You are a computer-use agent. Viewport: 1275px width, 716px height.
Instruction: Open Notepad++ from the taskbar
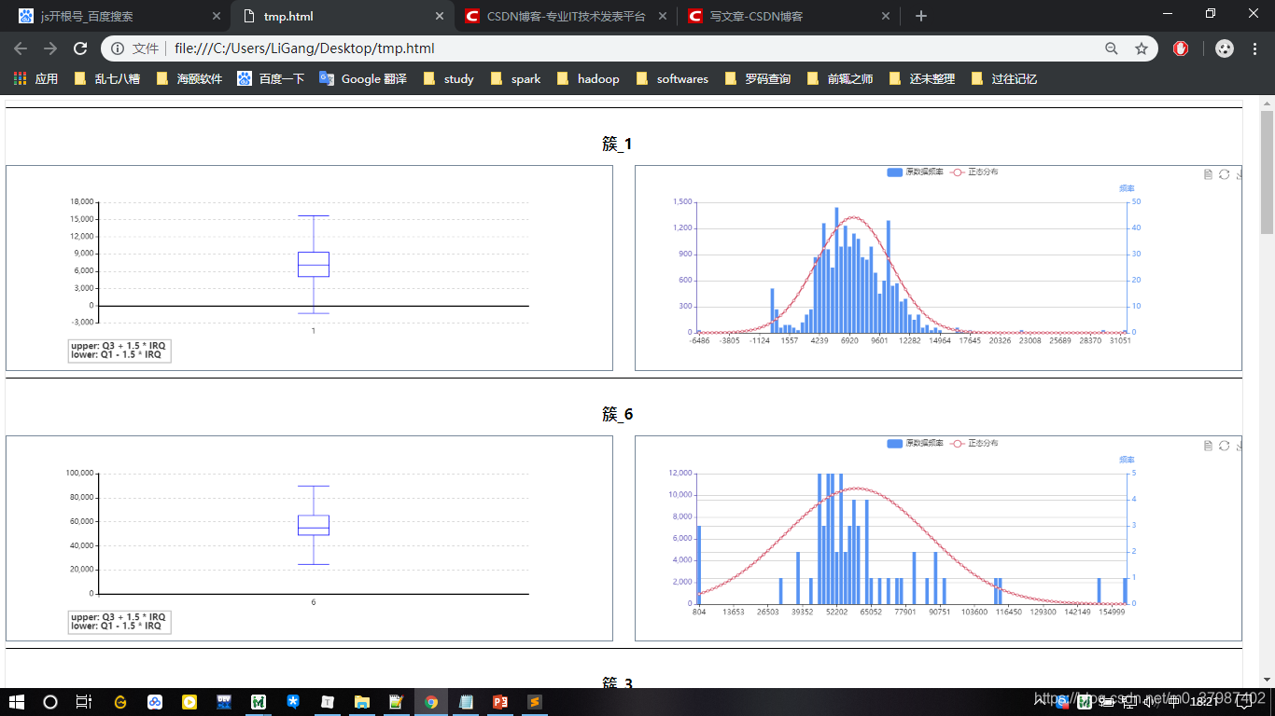[x=397, y=701]
